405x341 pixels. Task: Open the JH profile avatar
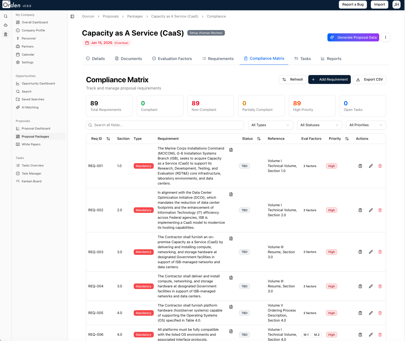pos(396,4)
